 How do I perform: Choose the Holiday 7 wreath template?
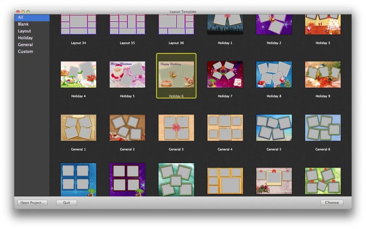[x=225, y=74]
